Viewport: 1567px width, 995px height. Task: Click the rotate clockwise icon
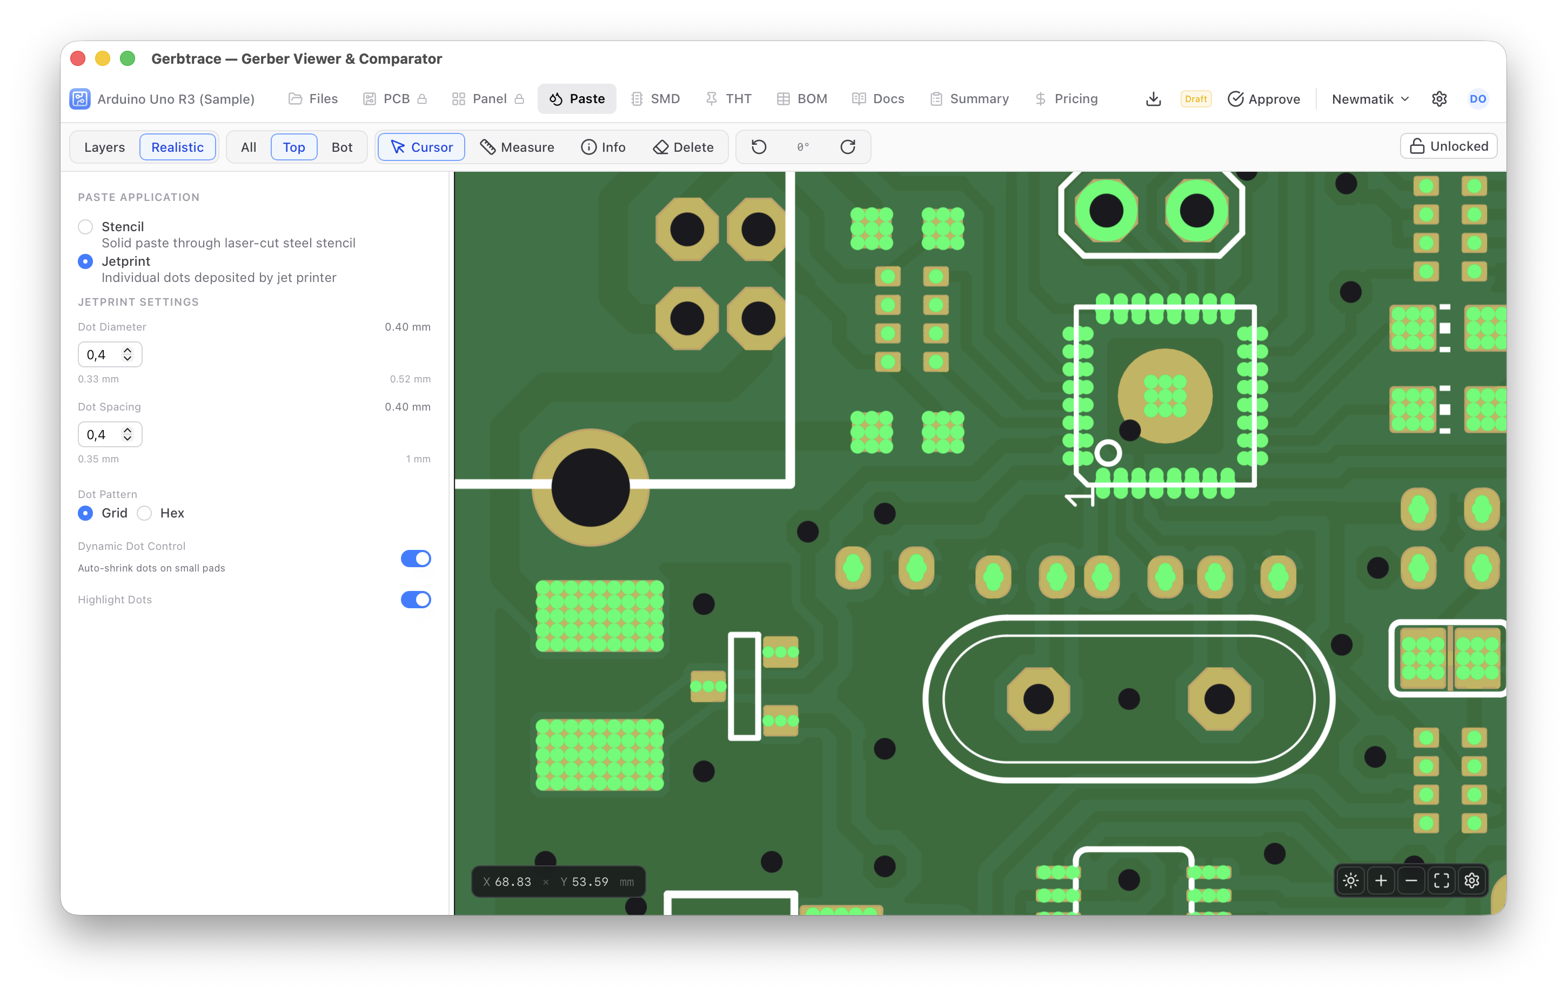coord(847,147)
